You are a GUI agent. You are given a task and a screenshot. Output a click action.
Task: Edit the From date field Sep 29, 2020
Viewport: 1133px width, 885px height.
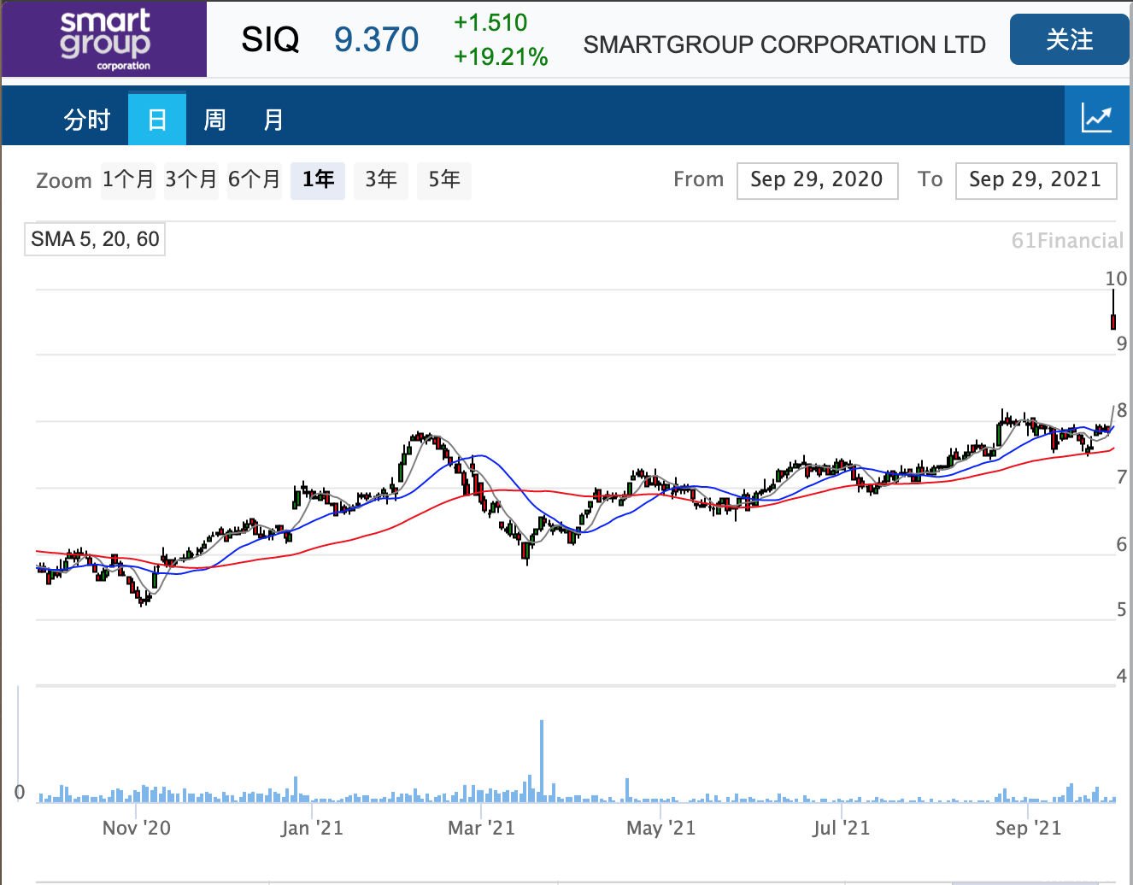(817, 180)
